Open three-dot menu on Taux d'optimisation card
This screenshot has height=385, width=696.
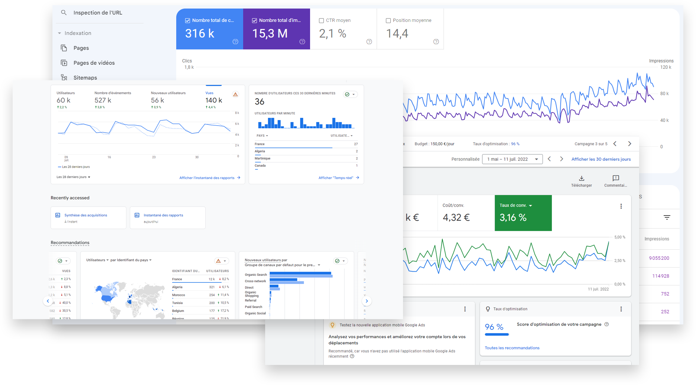[621, 309]
